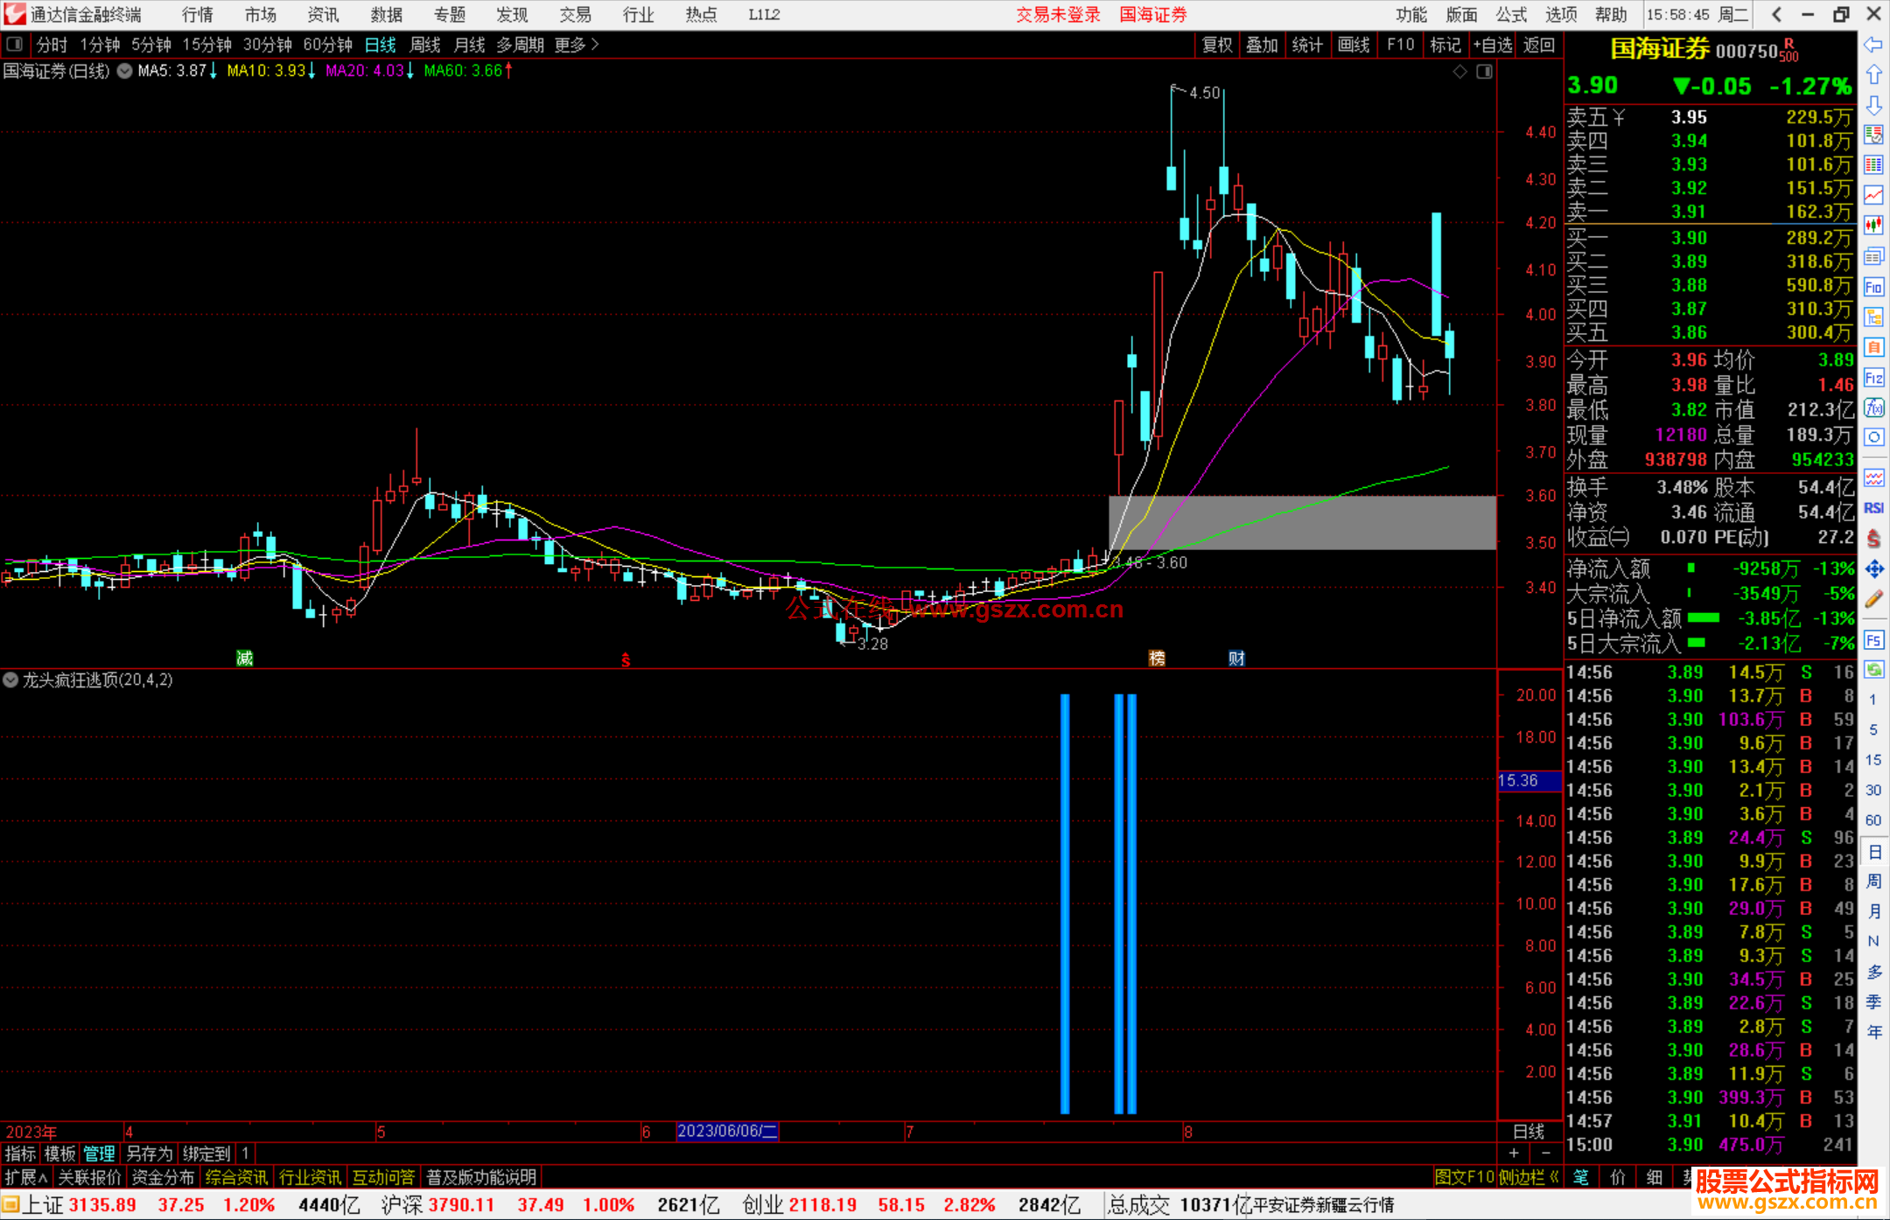This screenshot has width=1890, height=1220.
Task: Open the 行情 menu
Action: click(197, 15)
